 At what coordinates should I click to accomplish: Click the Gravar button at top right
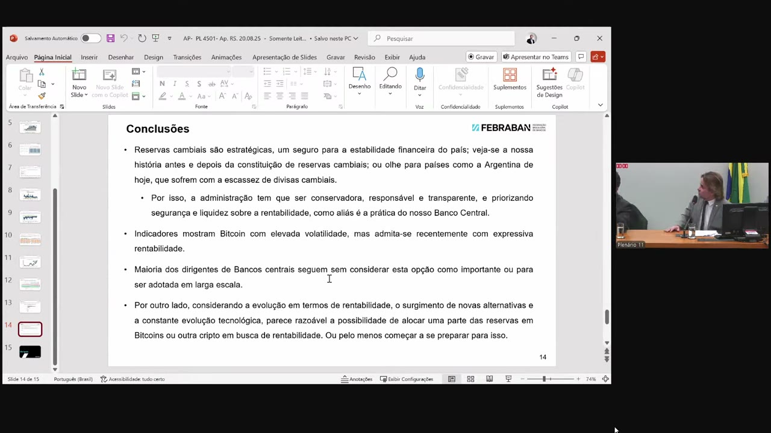pyautogui.click(x=481, y=57)
